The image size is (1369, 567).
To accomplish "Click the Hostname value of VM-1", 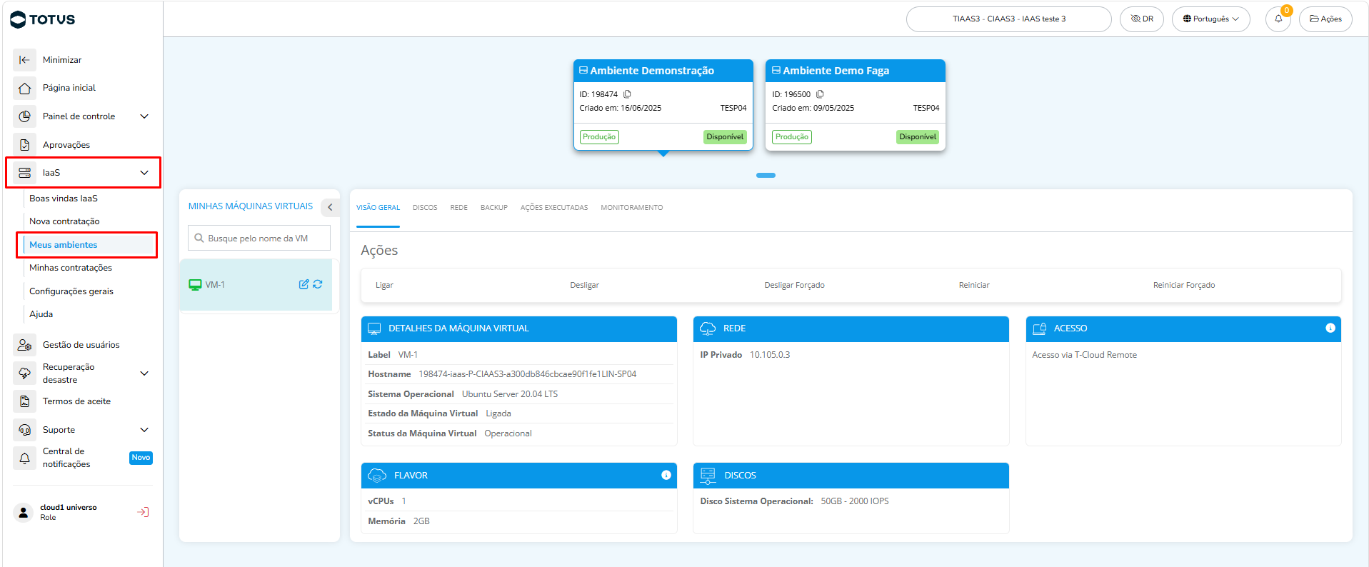I will [527, 374].
